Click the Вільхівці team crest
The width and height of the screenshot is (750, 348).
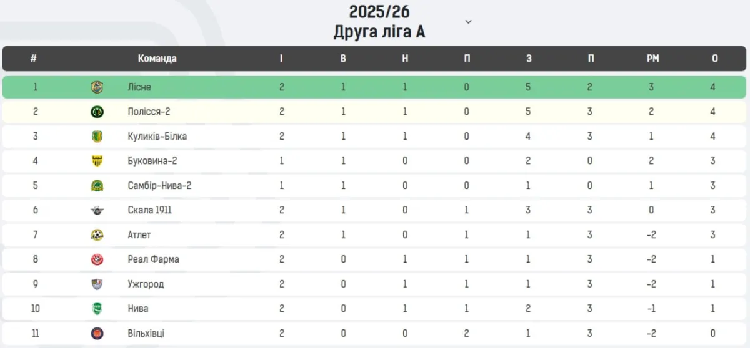click(97, 334)
